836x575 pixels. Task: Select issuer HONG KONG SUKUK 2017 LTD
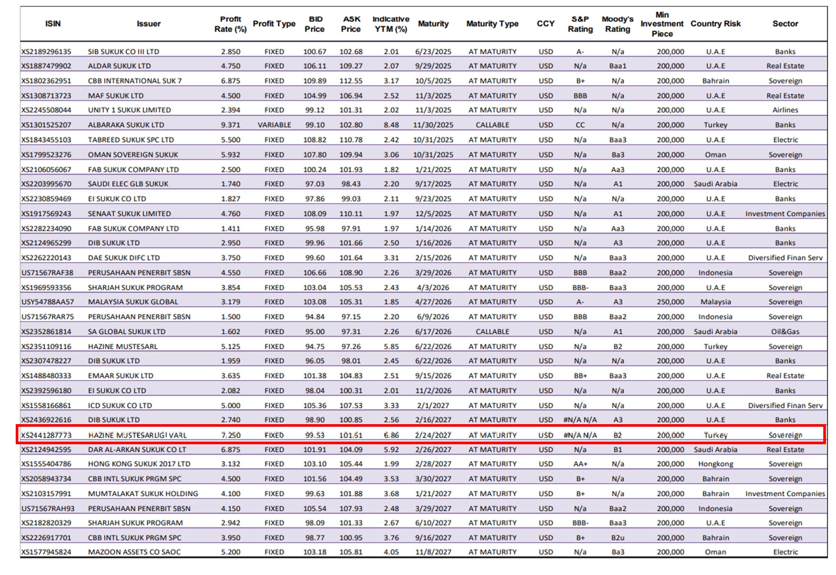click(139, 464)
